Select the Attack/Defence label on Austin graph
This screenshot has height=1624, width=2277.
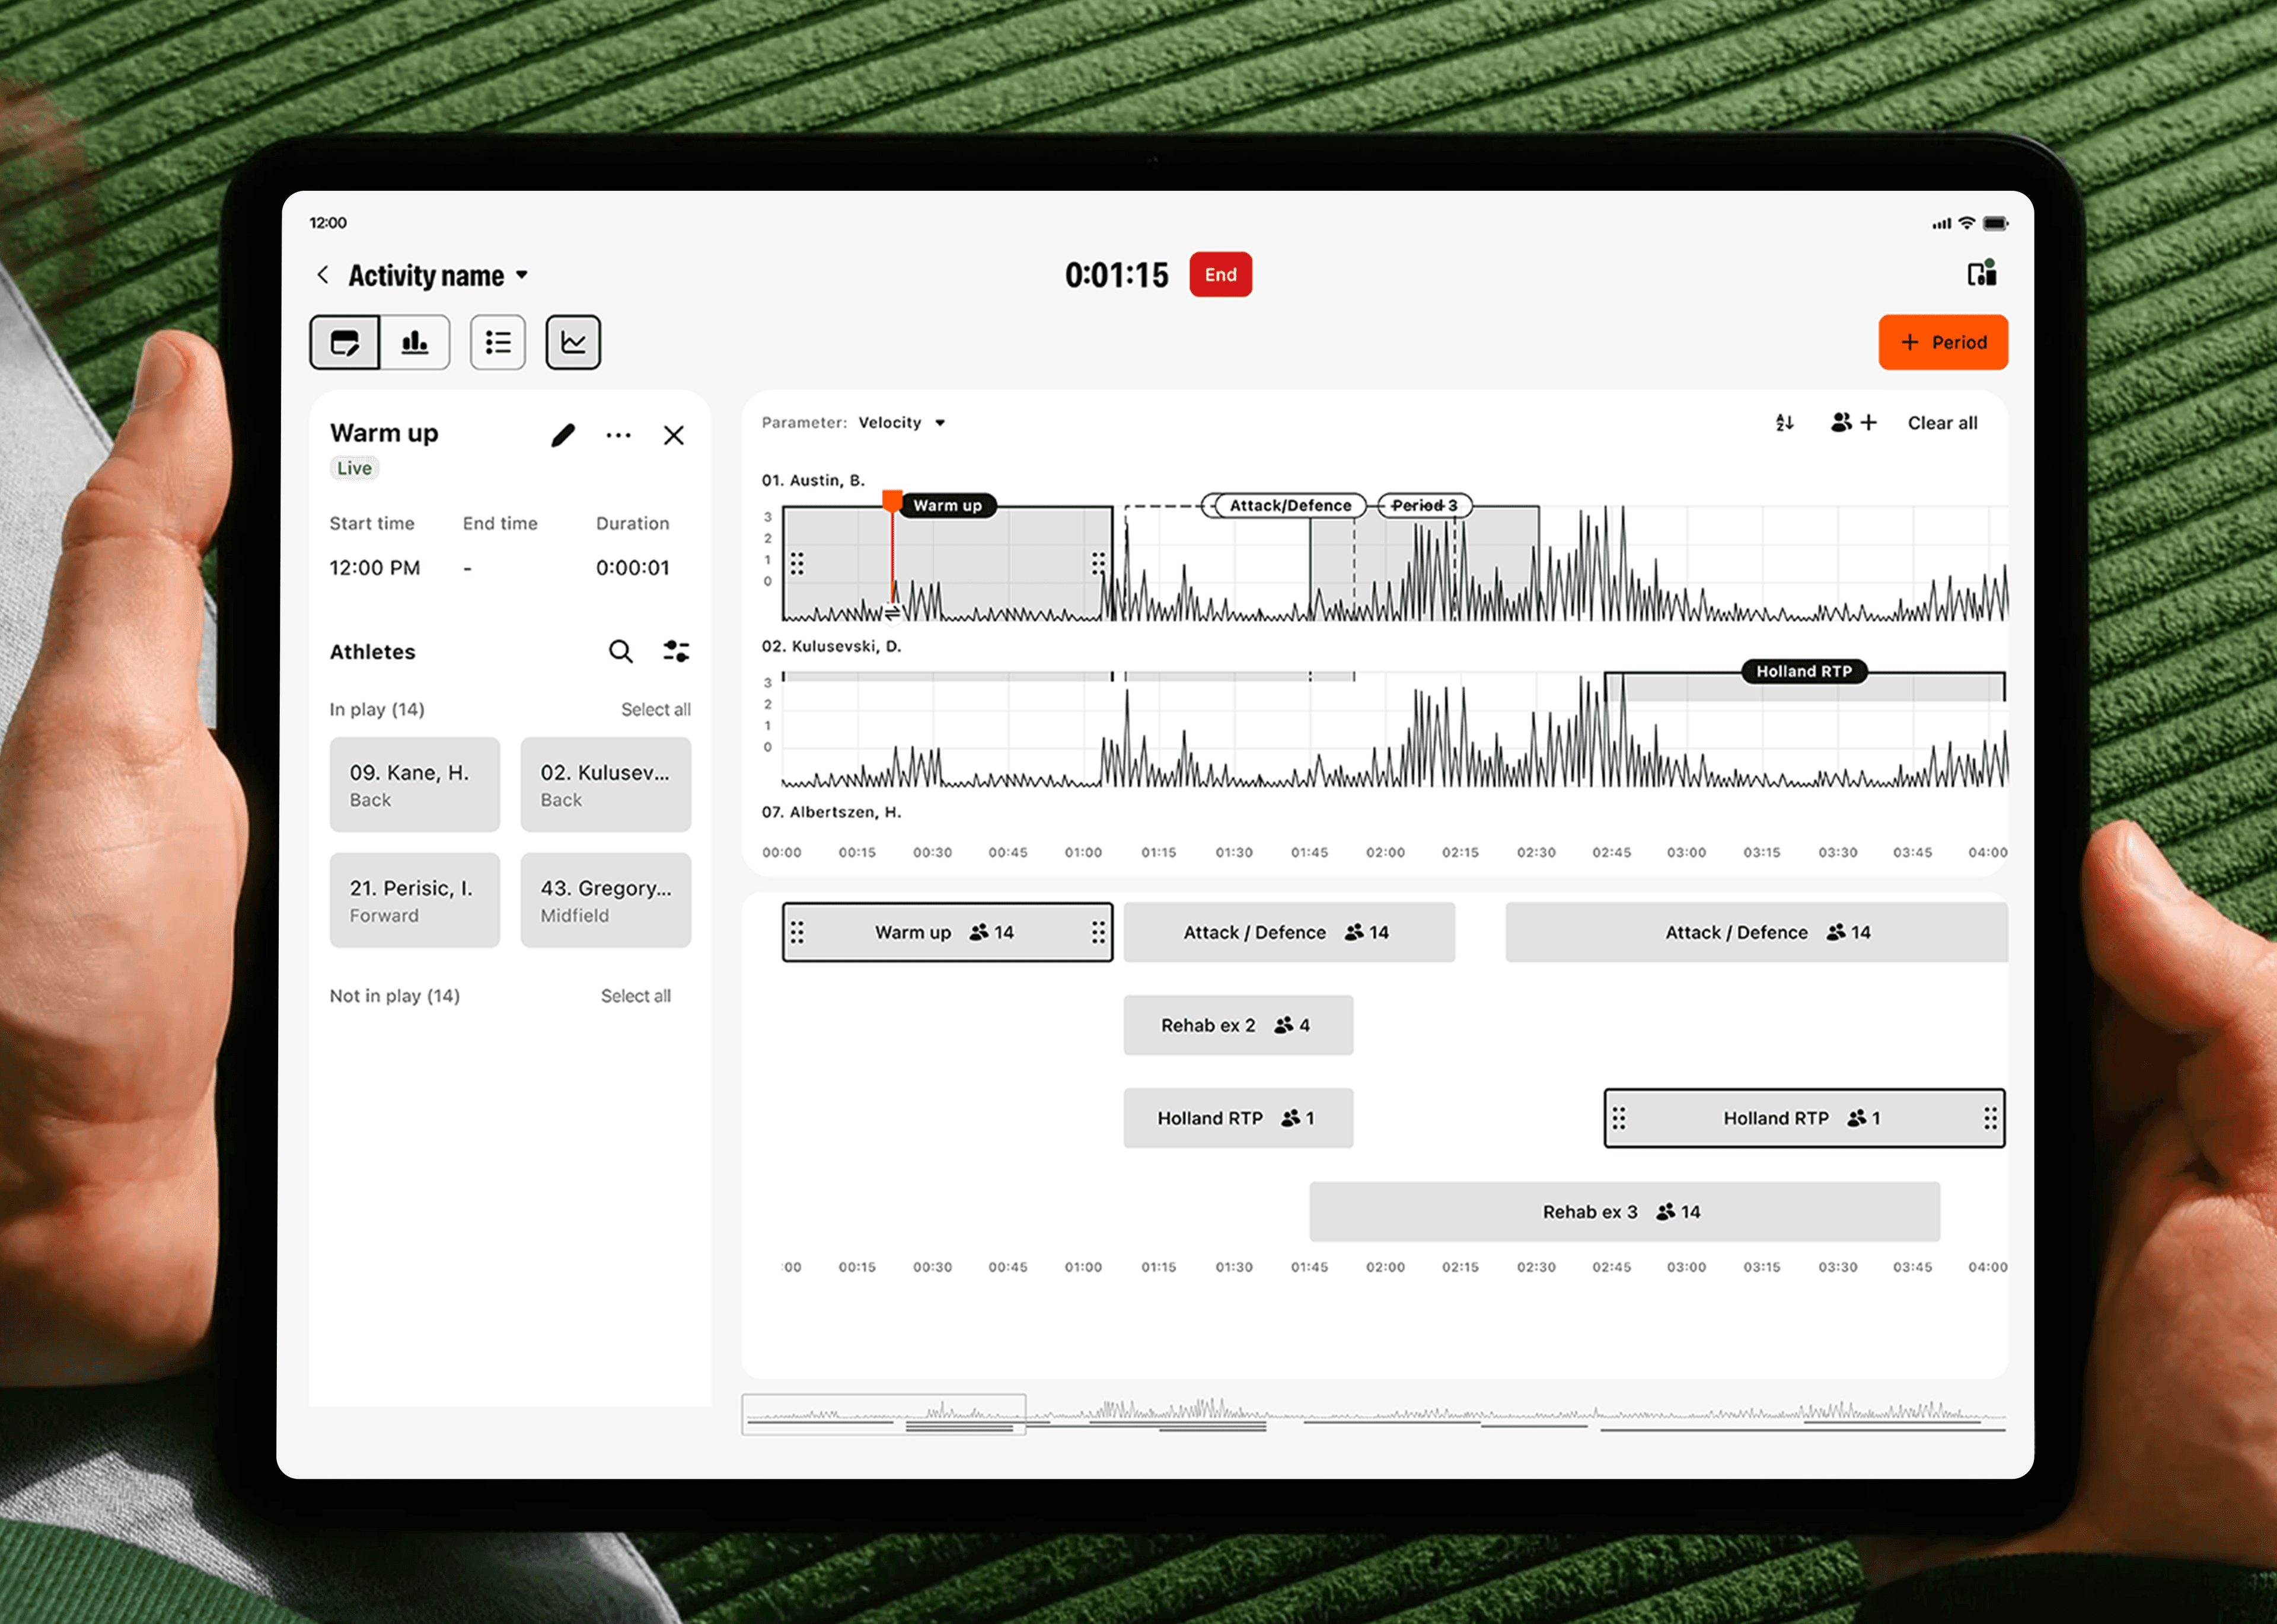(x=1290, y=506)
